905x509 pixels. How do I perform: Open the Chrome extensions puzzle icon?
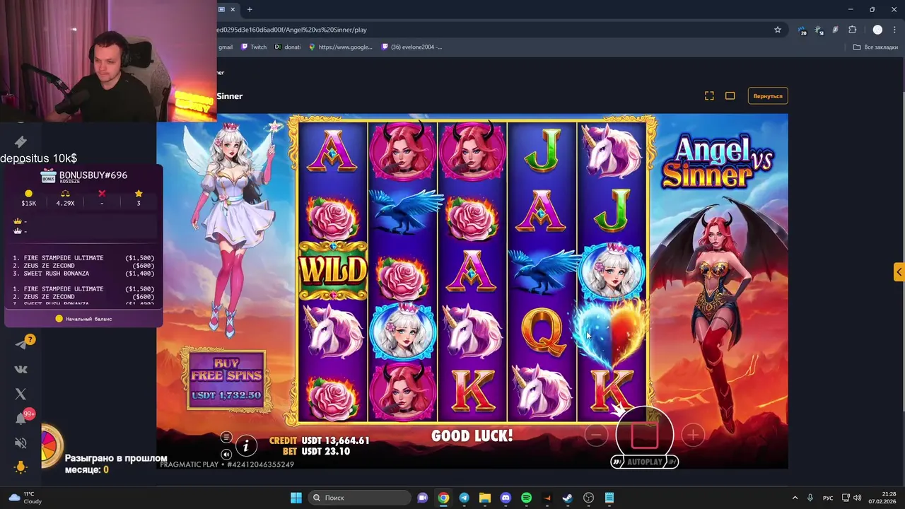[x=852, y=30]
